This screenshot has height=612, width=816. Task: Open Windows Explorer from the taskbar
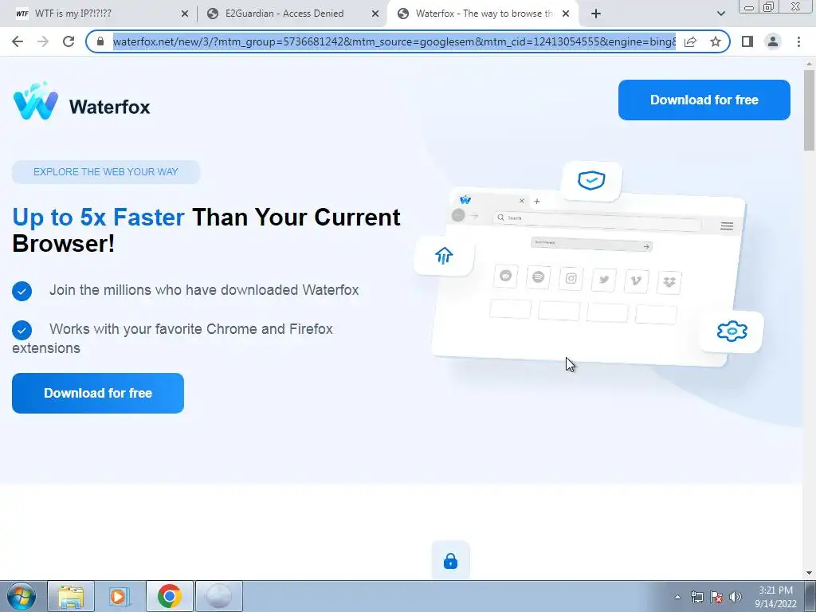[71, 596]
